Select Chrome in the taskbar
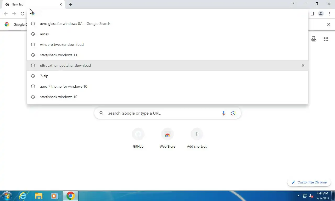 [x=71, y=196]
